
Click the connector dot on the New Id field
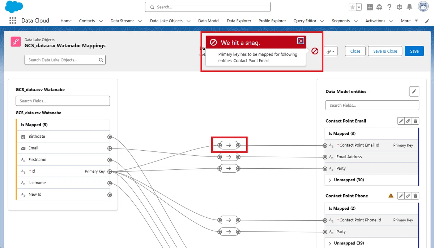pyautogui.click(x=110, y=195)
